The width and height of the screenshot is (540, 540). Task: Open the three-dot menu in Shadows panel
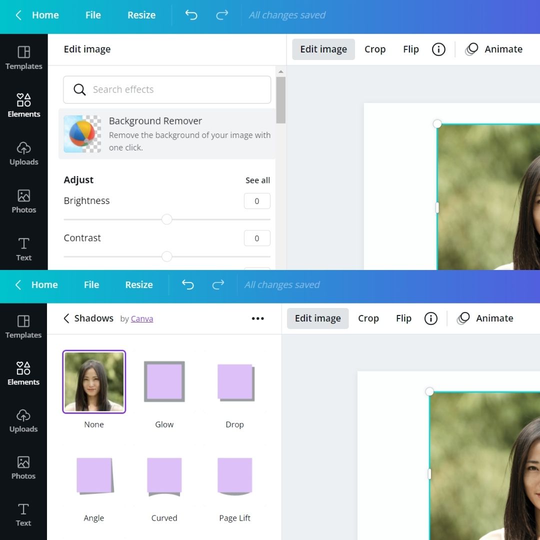click(x=257, y=318)
